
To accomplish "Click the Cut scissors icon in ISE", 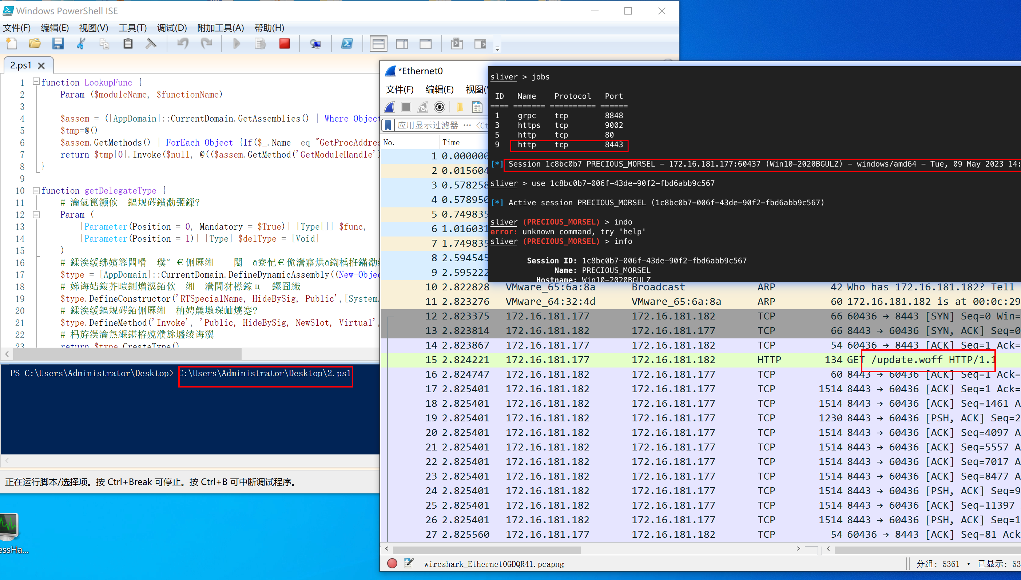I will pyautogui.click(x=81, y=44).
